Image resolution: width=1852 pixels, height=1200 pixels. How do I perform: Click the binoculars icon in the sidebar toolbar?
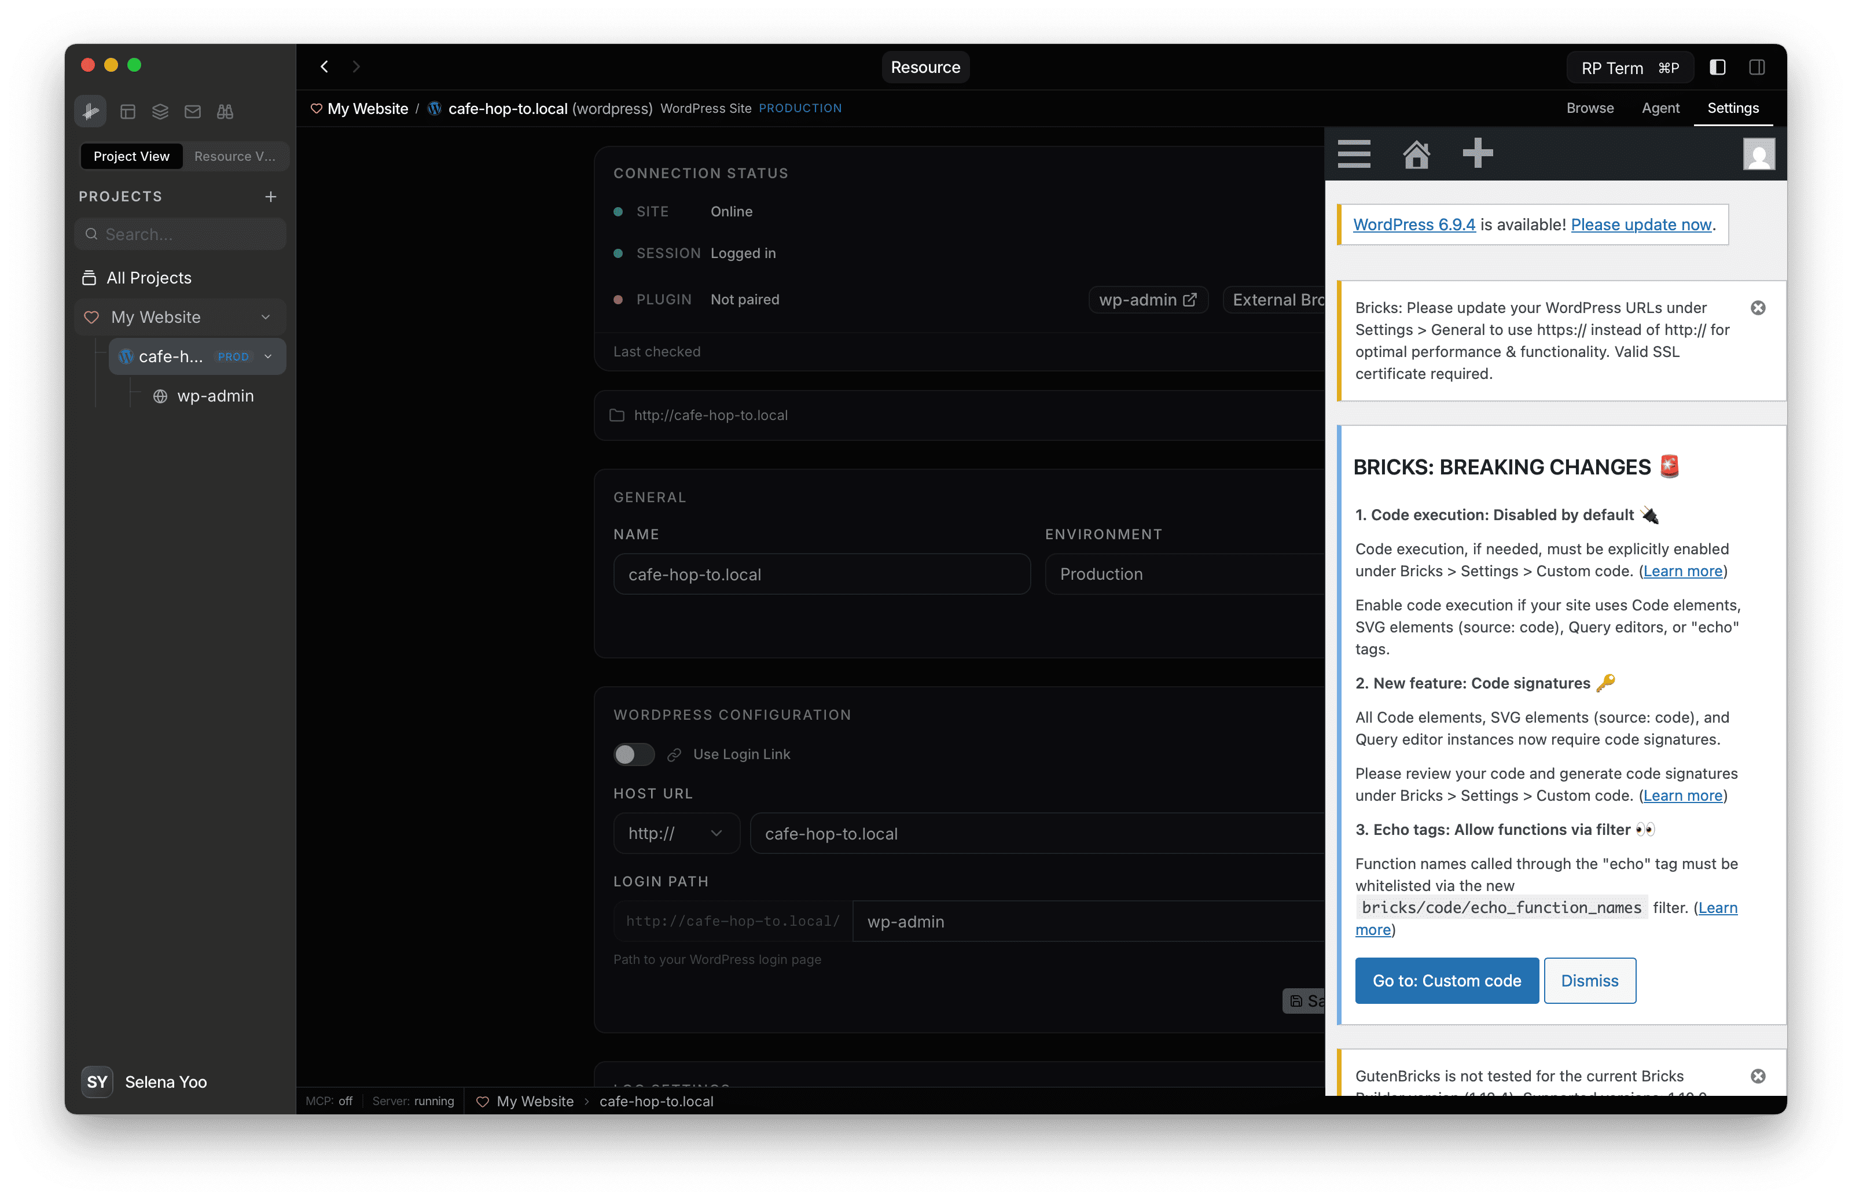click(225, 111)
